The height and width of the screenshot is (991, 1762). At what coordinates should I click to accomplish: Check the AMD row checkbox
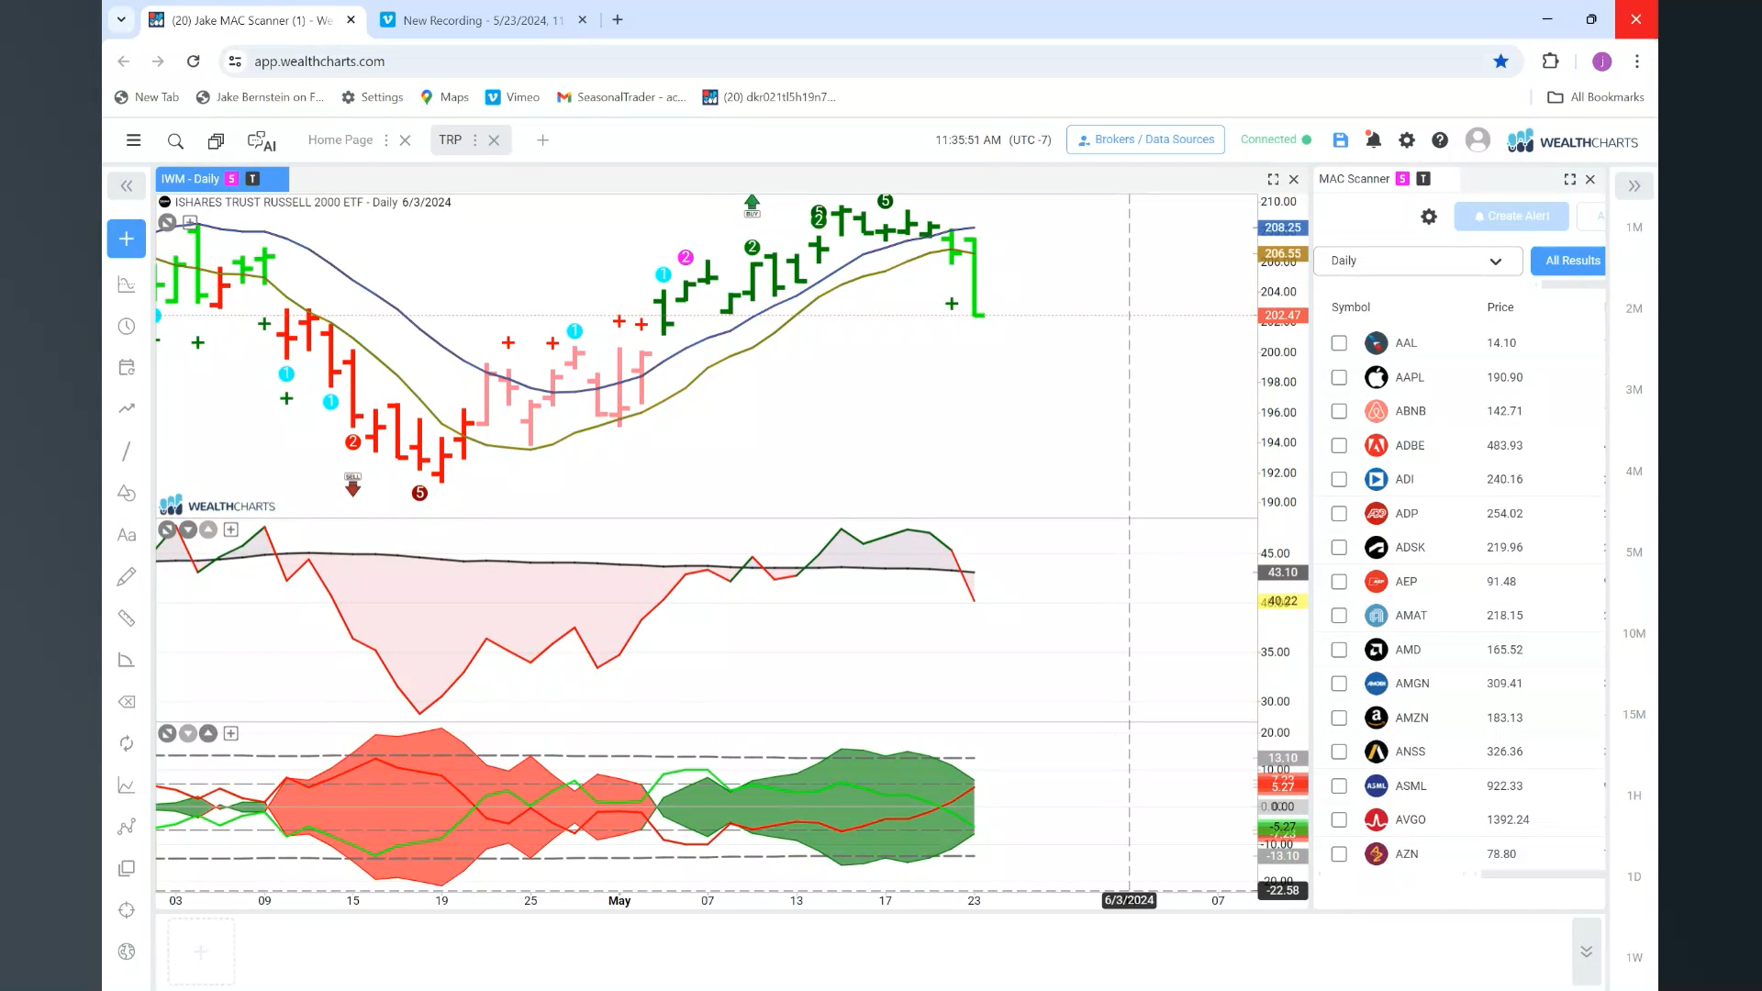tap(1339, 650)
